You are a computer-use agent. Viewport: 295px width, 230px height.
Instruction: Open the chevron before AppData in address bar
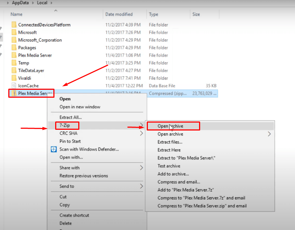pyautogui.click(x=8, y=3)
